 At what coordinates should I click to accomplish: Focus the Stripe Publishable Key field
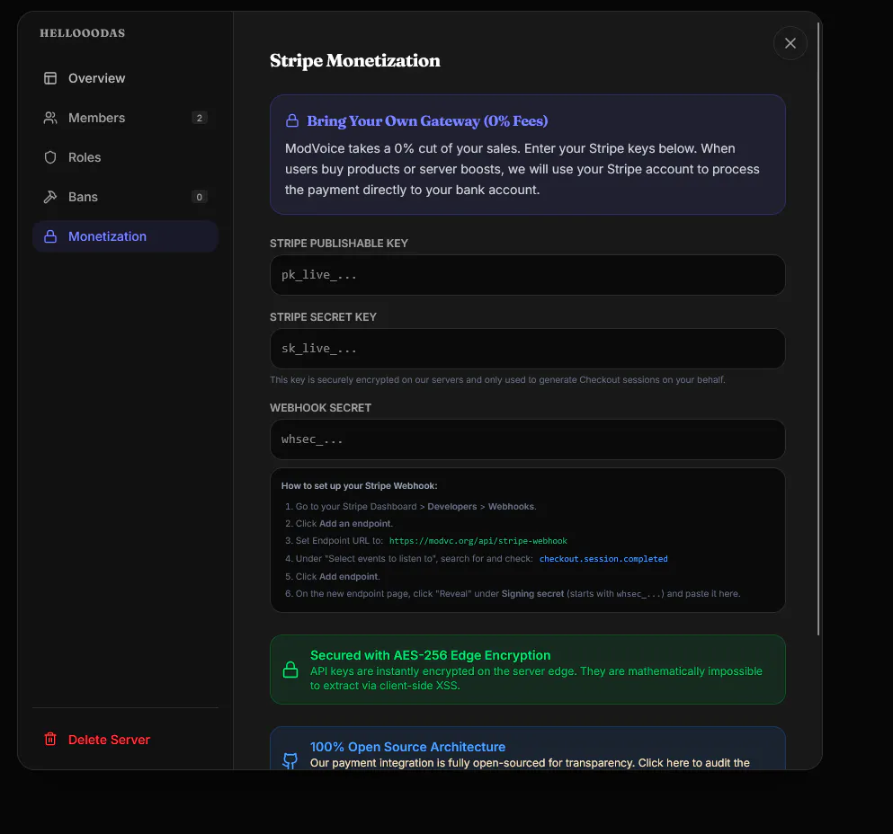(527, 275)
